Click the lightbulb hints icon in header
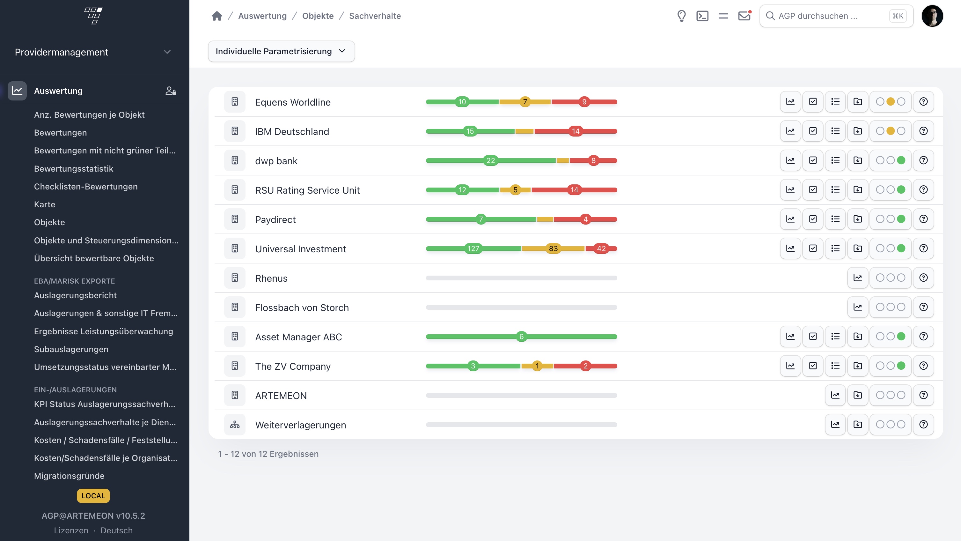 click(681, 16)
